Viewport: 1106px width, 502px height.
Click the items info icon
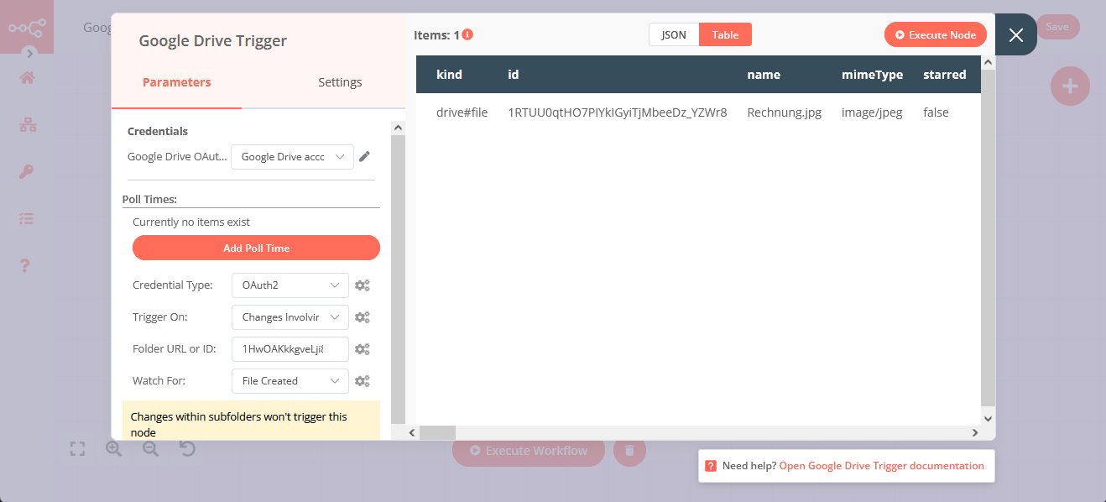click(467, 35)
